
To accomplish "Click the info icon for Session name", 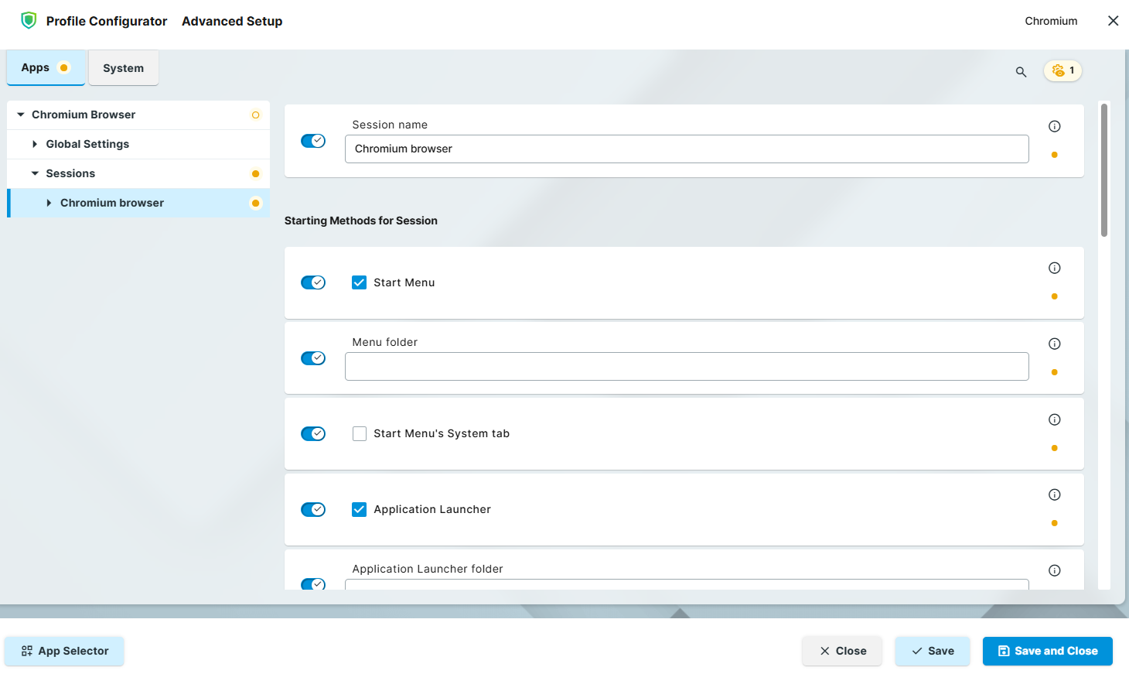I will [x=1054, y=126].
